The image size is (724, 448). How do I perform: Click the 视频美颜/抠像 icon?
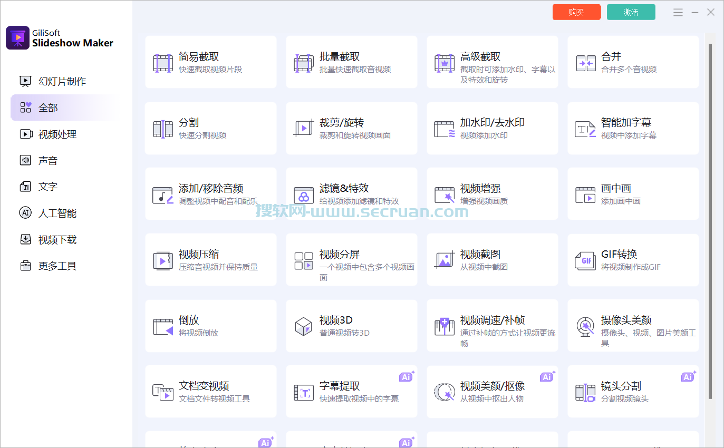[x=444, y=393]
